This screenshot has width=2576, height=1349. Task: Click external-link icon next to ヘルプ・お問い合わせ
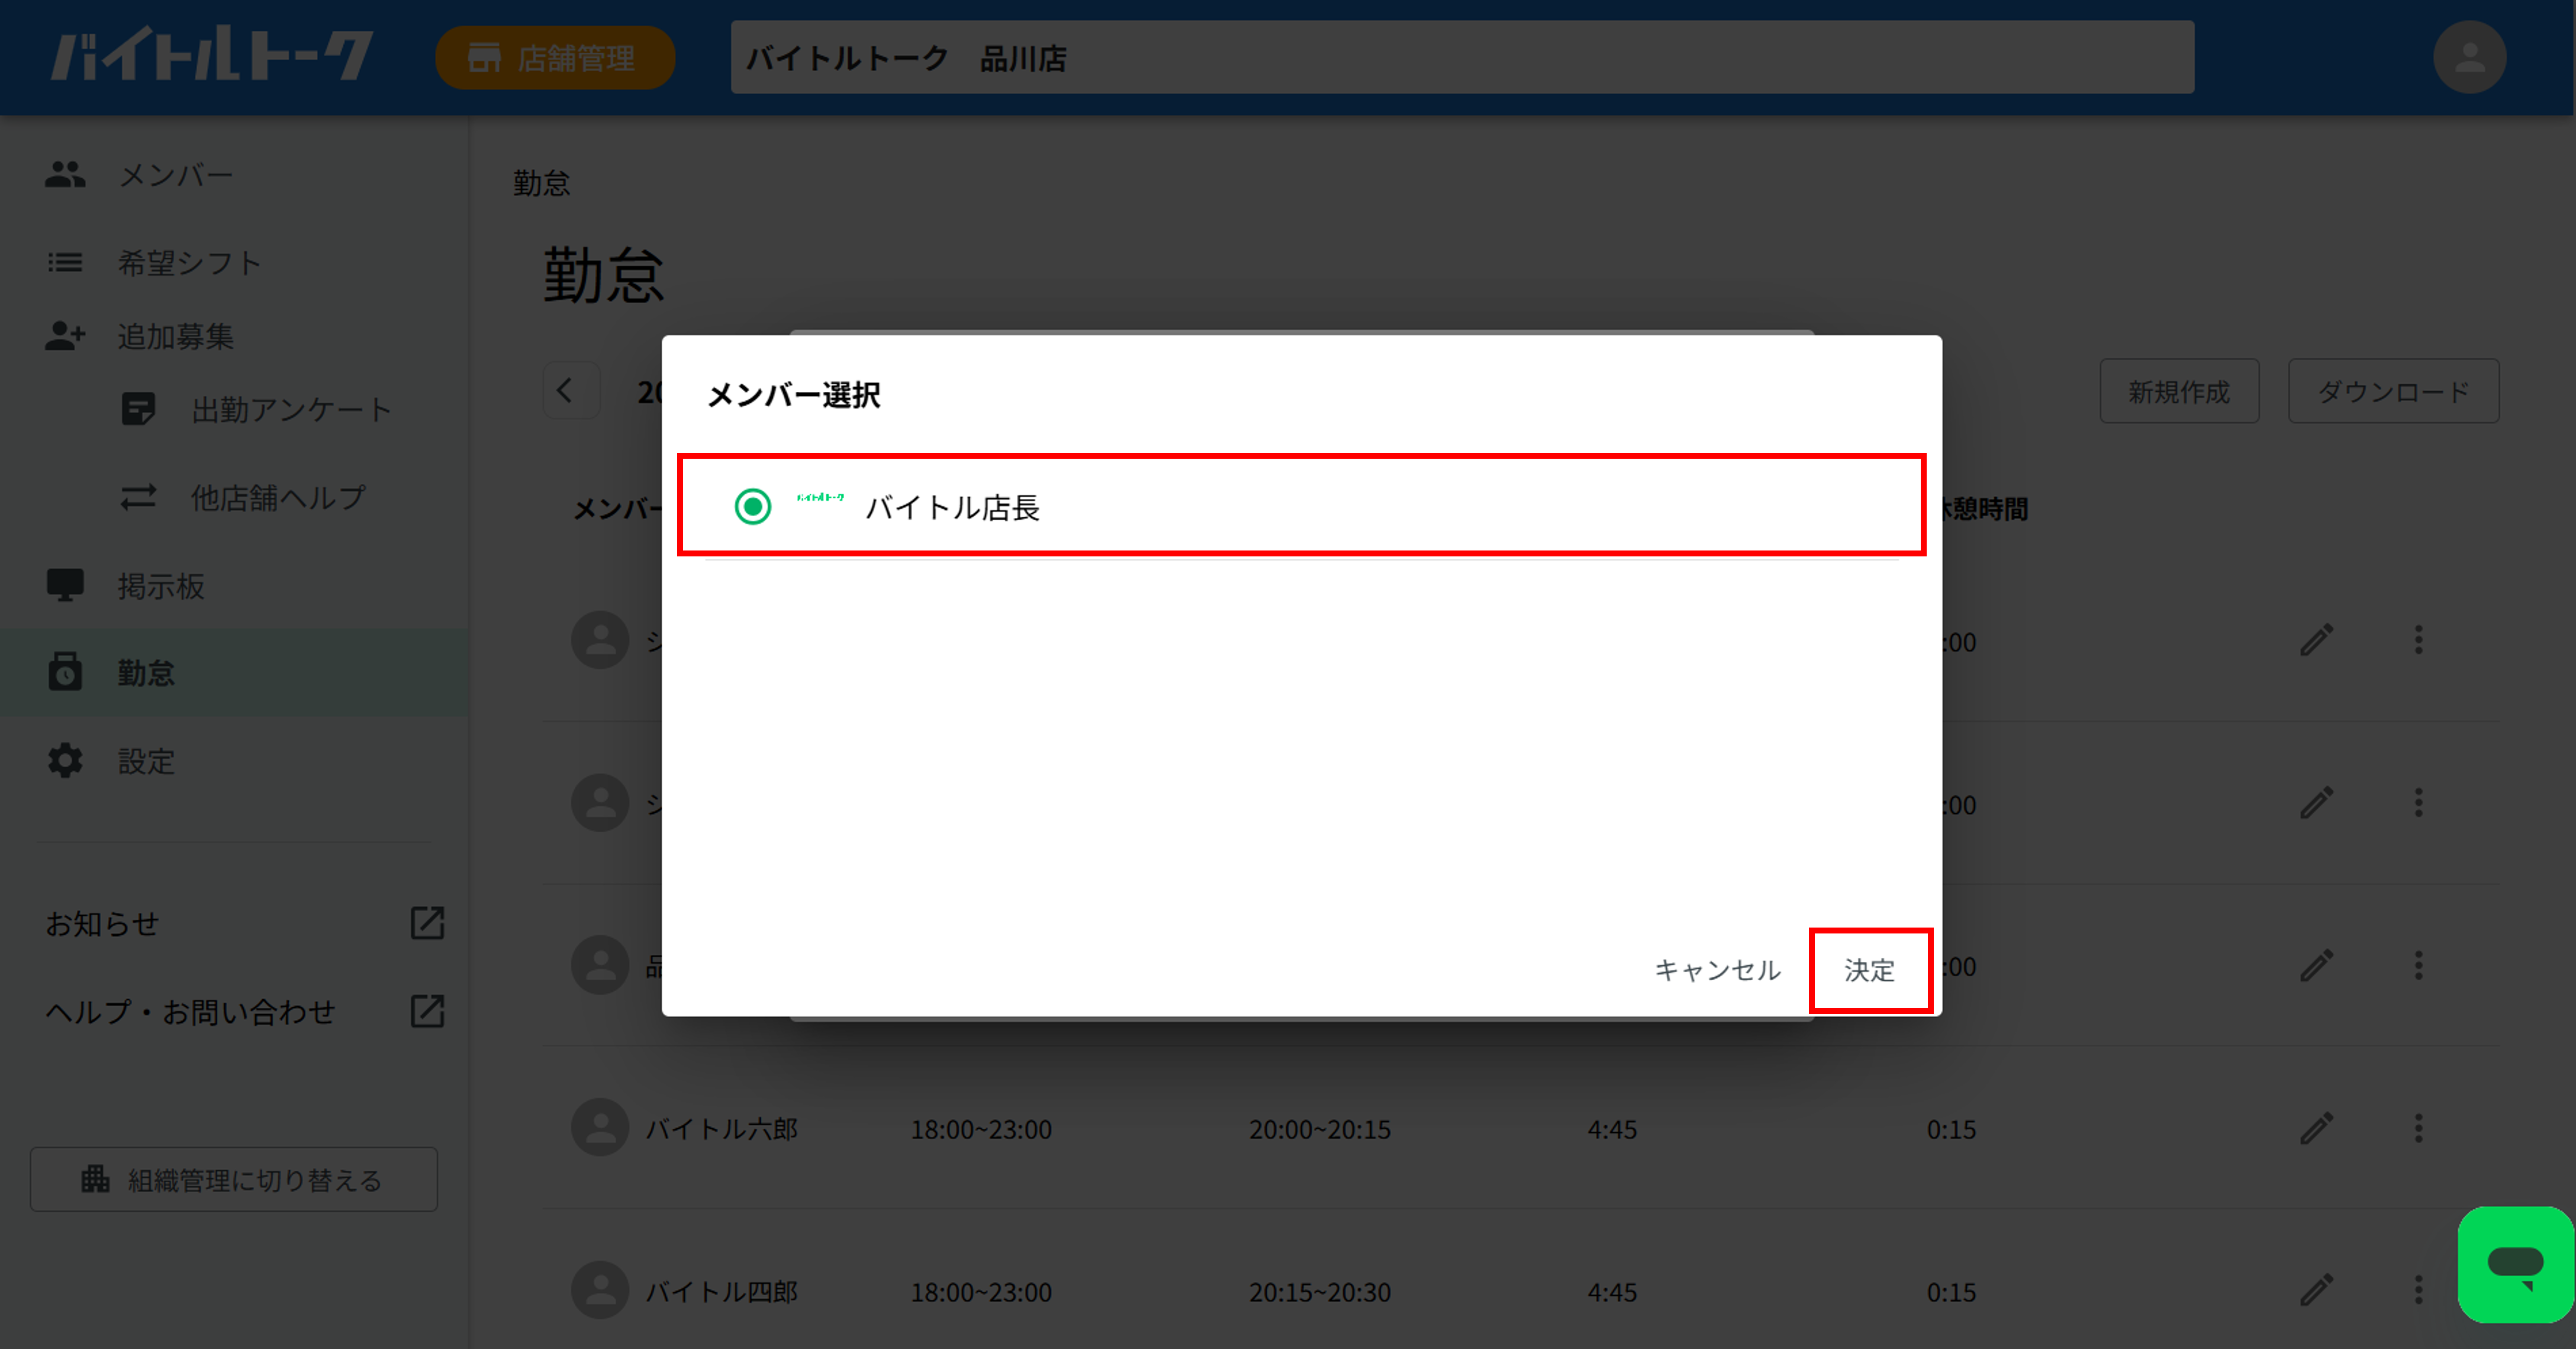[428, 1011]
